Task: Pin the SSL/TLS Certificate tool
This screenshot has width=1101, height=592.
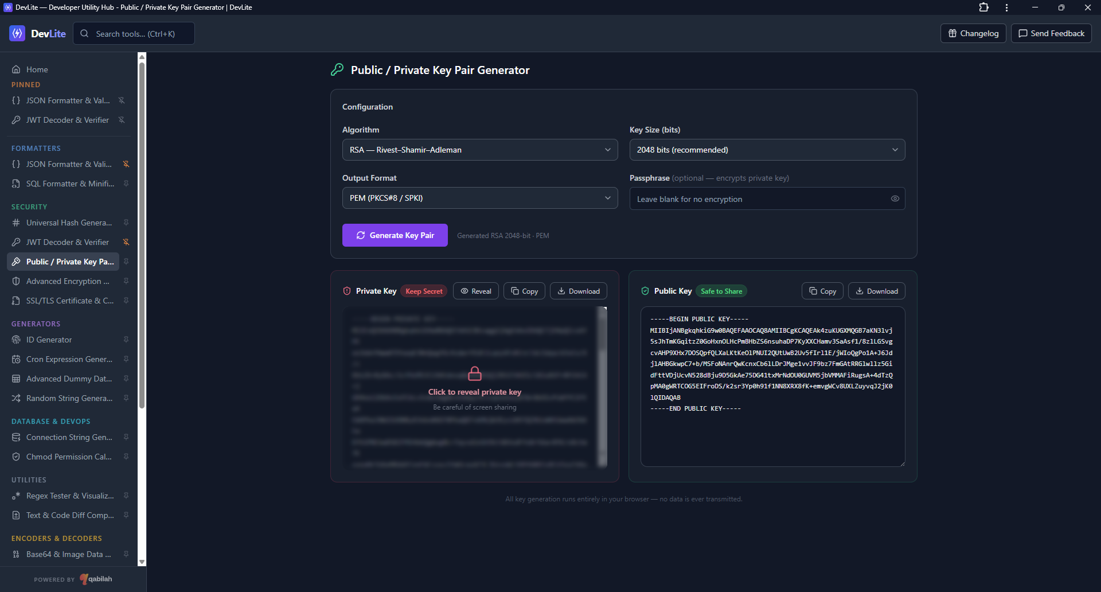Action: (x=126, y=301)
